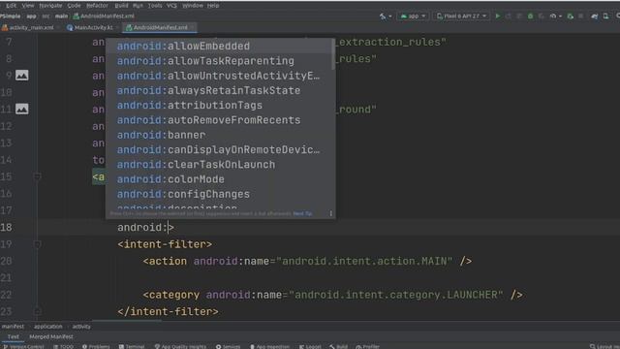This screenshot has height=349, width=620.
Task: Select android:allowTaskReparenting suggestion
Action: point(220,61)
